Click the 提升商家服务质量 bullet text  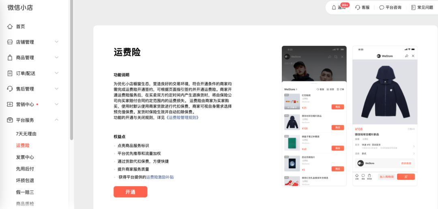click(133, 169)
